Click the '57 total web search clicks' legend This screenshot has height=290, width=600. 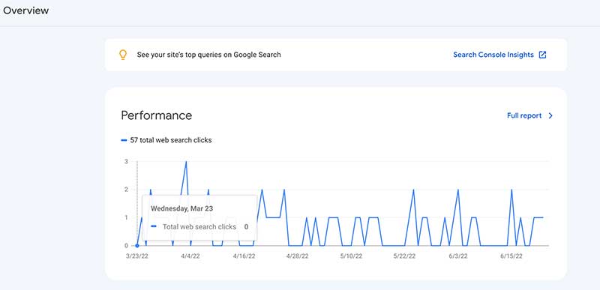click(171, 140)
